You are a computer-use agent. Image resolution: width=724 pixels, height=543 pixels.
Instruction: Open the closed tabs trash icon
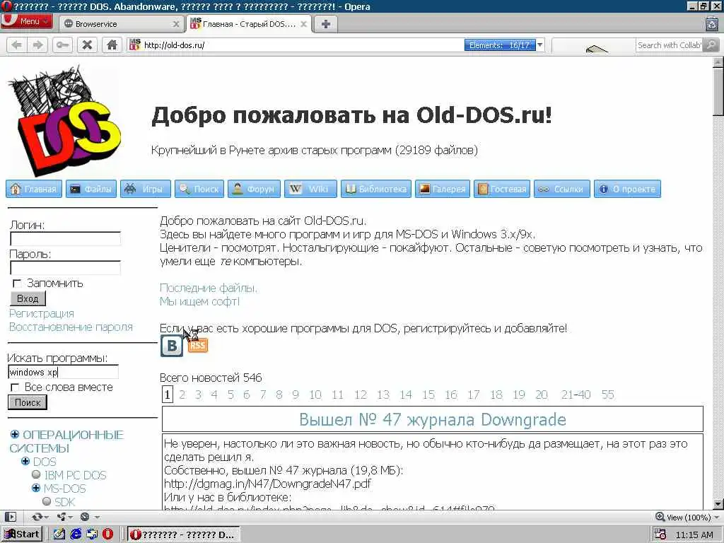tap(713, 23)
